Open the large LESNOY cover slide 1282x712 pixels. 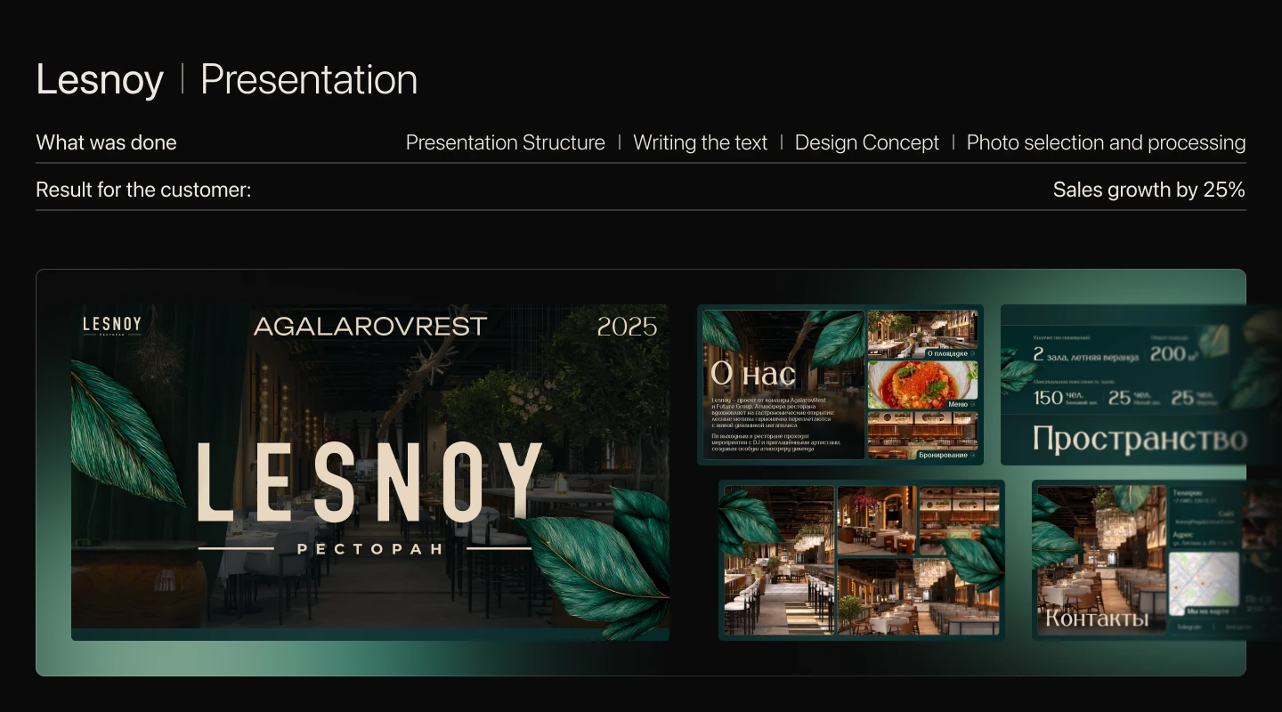click(x=370, y=472)
